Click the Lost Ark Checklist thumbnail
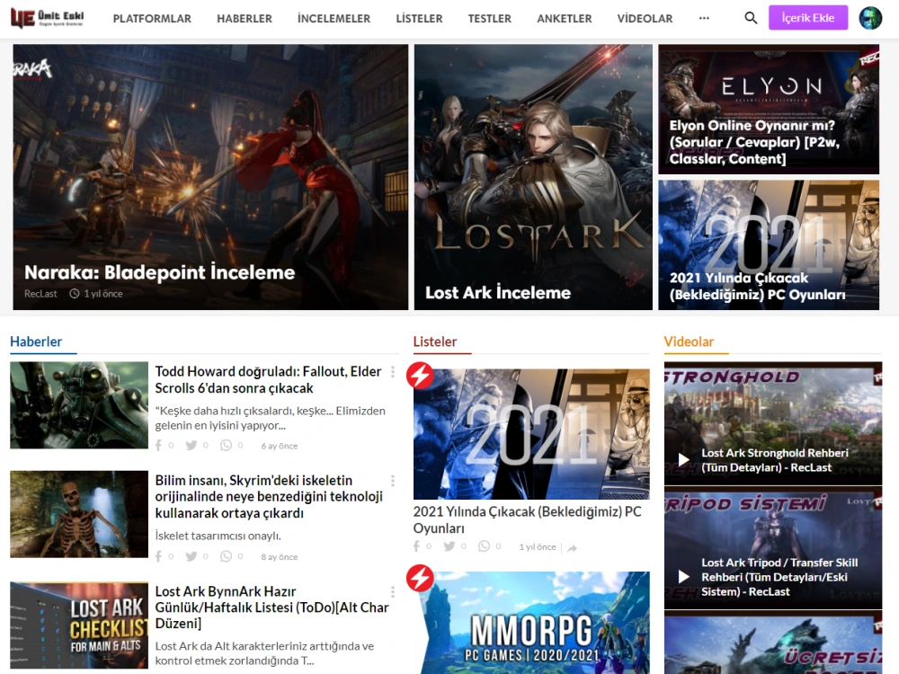 (79, 625)
